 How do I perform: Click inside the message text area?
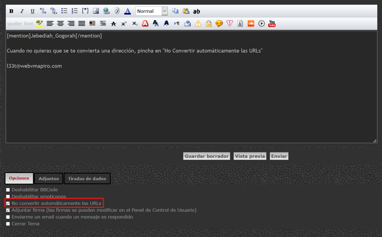pos(191,103)
